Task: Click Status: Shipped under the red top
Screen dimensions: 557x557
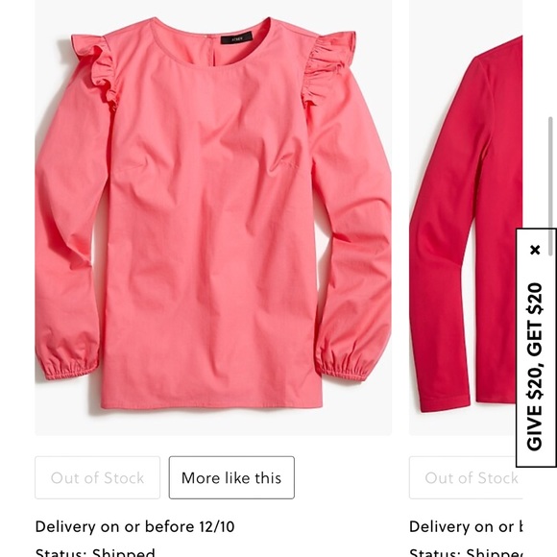Action: pos(466,551)
